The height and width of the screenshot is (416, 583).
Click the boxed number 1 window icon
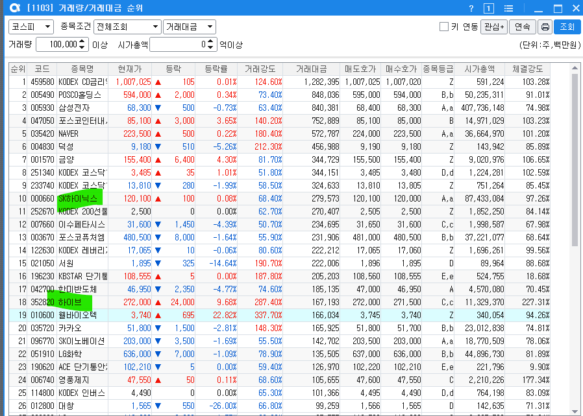pyautogui.click(x=489, y=8)
